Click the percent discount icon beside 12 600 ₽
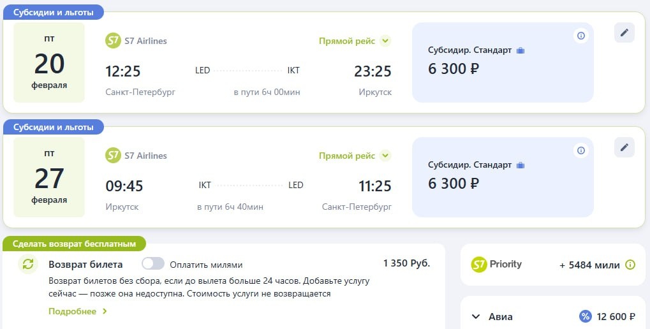This screenshot has height=329, width=650. coord(585,316)
